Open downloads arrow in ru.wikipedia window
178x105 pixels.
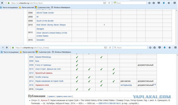pos(164,48)
